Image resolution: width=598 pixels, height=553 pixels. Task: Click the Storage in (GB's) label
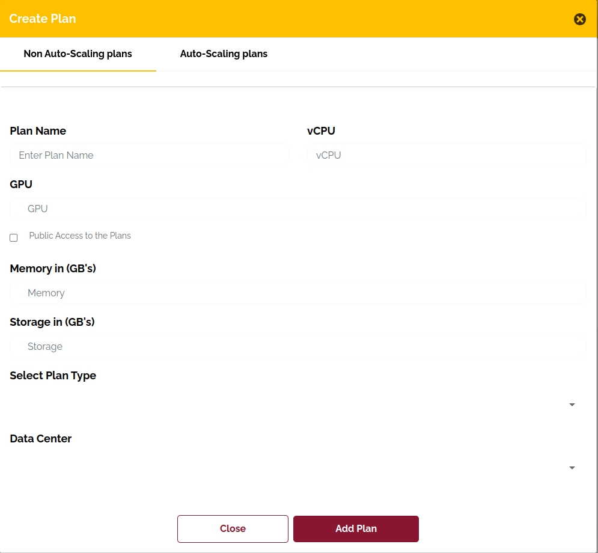pos(52,322)
